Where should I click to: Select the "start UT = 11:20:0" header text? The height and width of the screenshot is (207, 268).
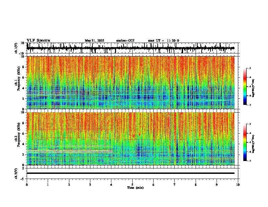163,41
